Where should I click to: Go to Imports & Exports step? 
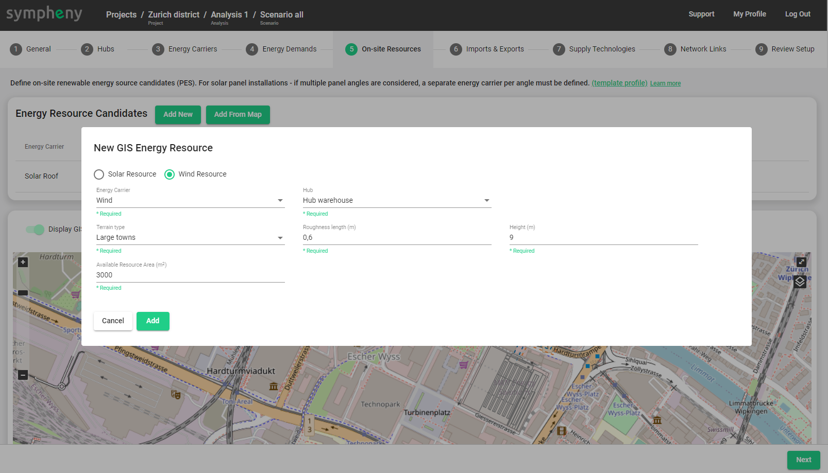495,49
